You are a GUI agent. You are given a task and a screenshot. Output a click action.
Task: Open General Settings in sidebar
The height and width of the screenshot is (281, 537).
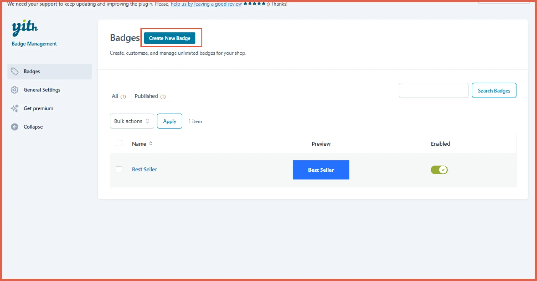[42, 90]
